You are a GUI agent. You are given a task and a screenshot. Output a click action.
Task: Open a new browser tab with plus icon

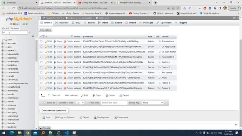coord(155,3)
